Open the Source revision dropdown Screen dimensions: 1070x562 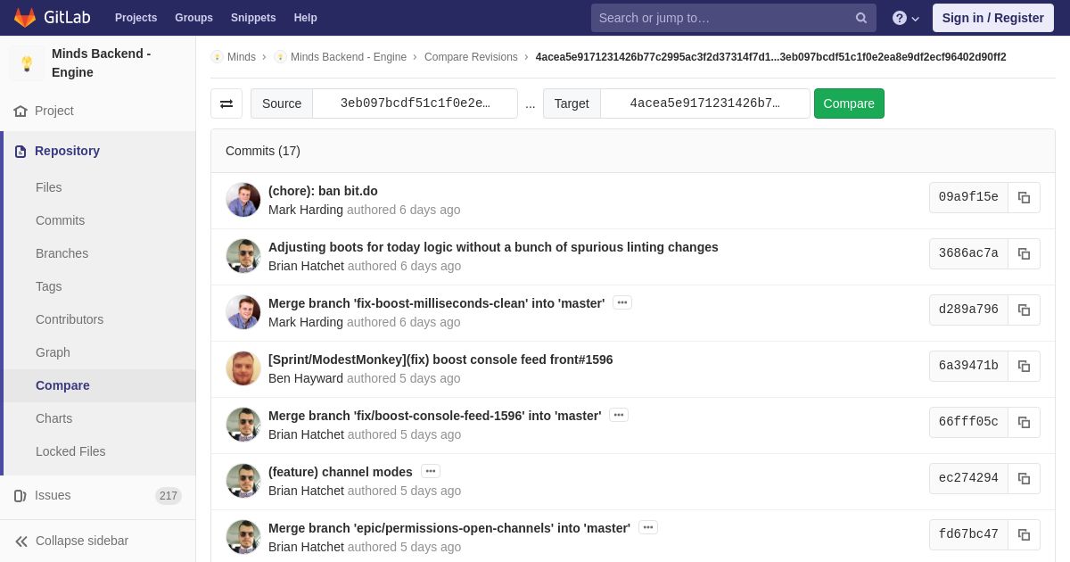pos(416,103)
